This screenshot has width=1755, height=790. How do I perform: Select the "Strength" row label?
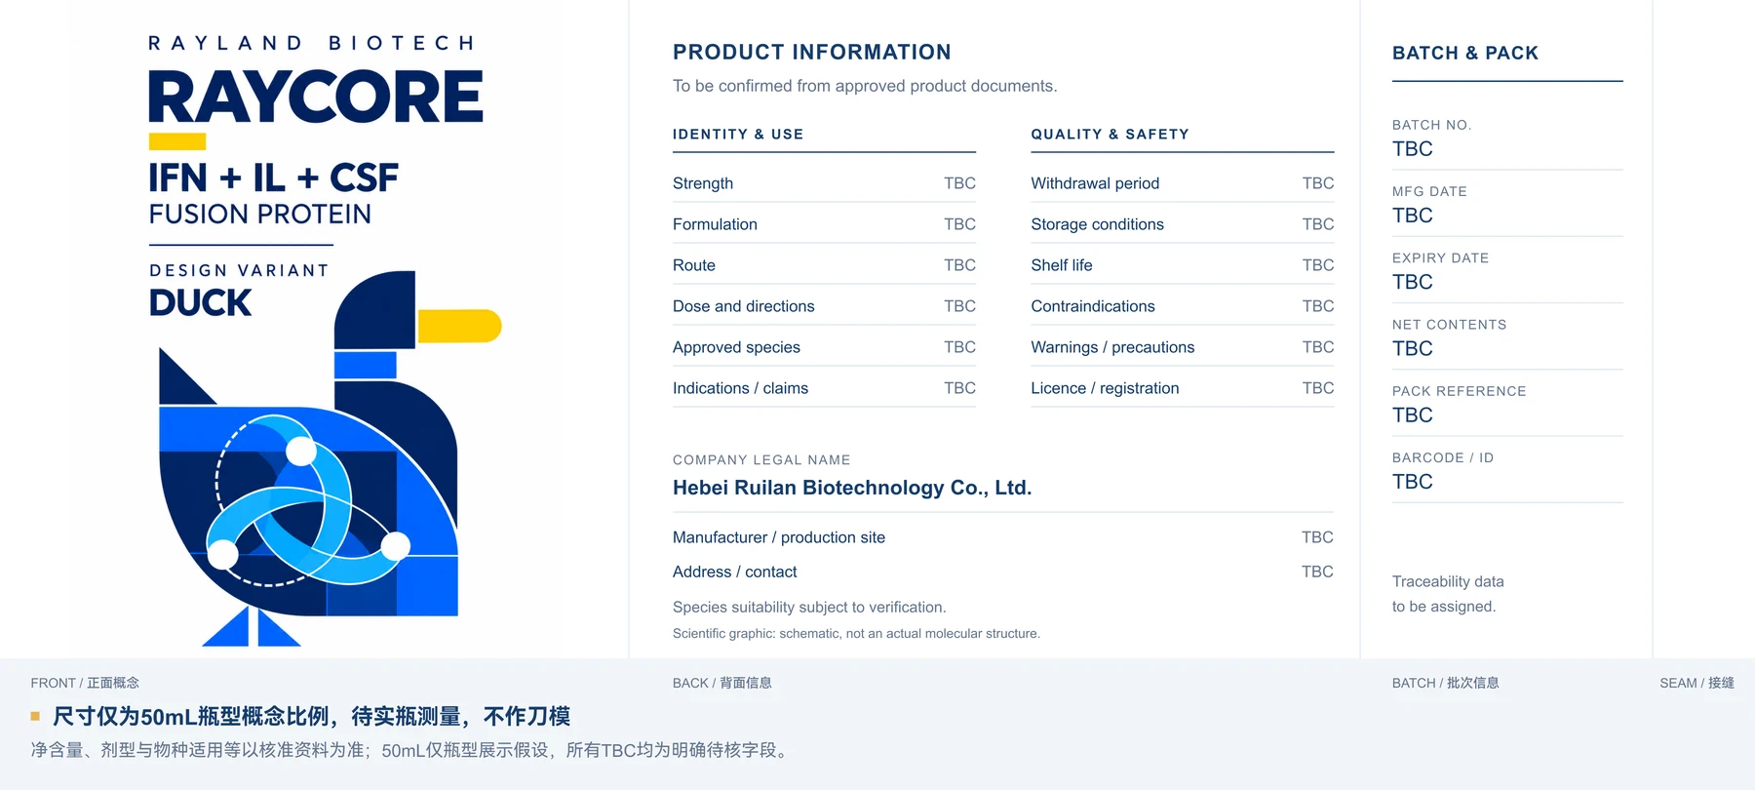coord(703,183)
